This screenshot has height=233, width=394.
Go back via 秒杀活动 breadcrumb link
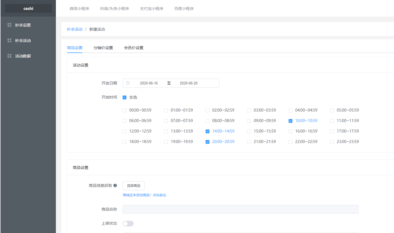(75, 29)
